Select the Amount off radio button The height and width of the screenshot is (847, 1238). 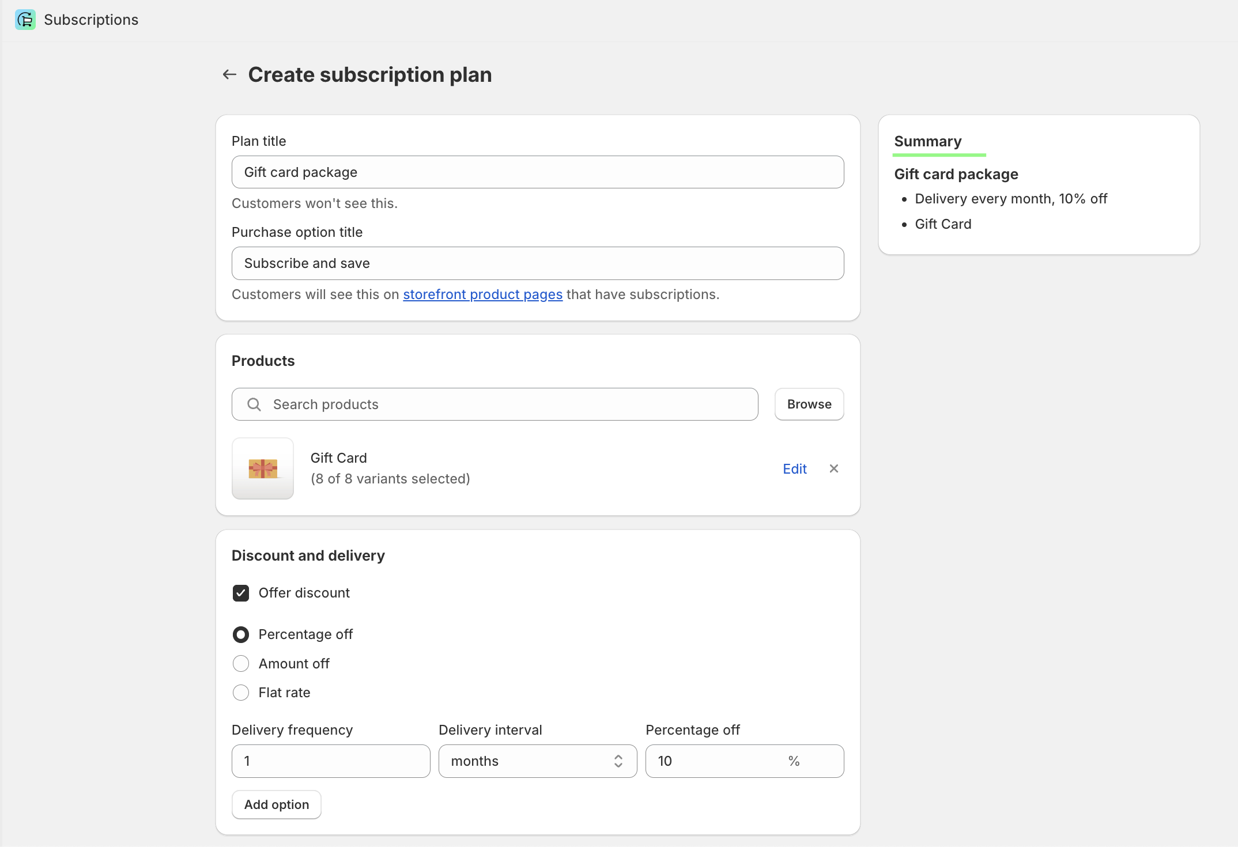[241, 664]
